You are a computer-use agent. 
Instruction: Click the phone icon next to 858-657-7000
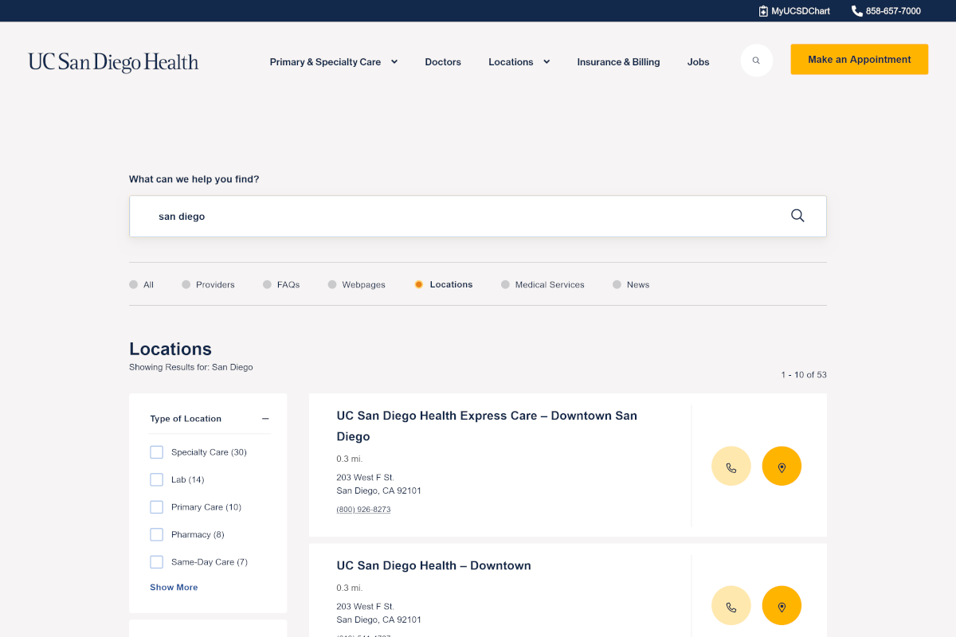point(856,10)
